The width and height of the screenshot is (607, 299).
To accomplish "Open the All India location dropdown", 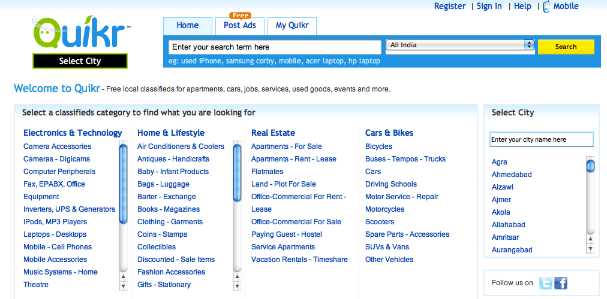I will click(x=460, y=45).
